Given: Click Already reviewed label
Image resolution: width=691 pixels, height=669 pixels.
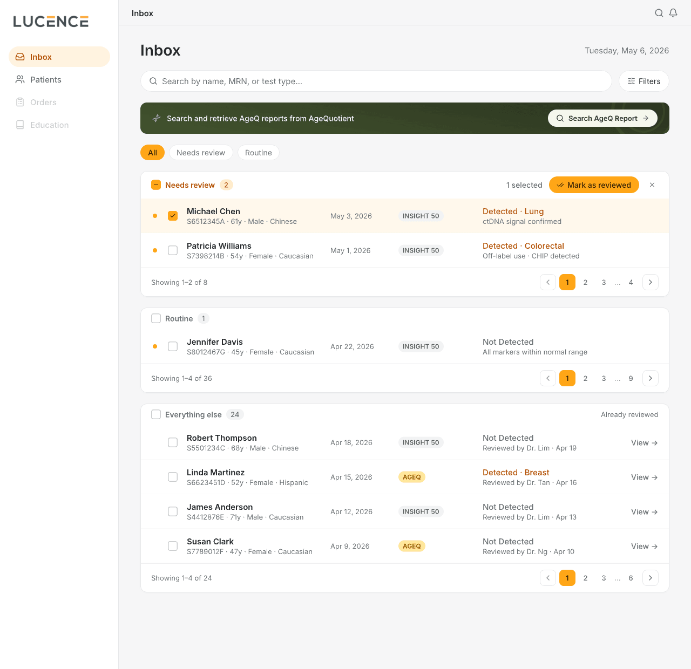Looking at the screenshot, I should pos(629,414).
